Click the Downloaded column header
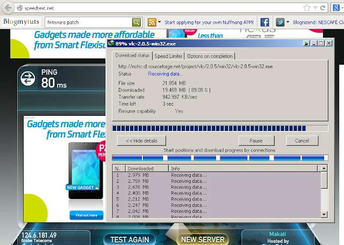This screenshot has height=245, width=344. click(147, 168)
